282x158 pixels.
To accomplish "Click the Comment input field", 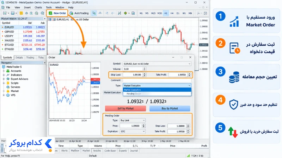I will point(157,80).
